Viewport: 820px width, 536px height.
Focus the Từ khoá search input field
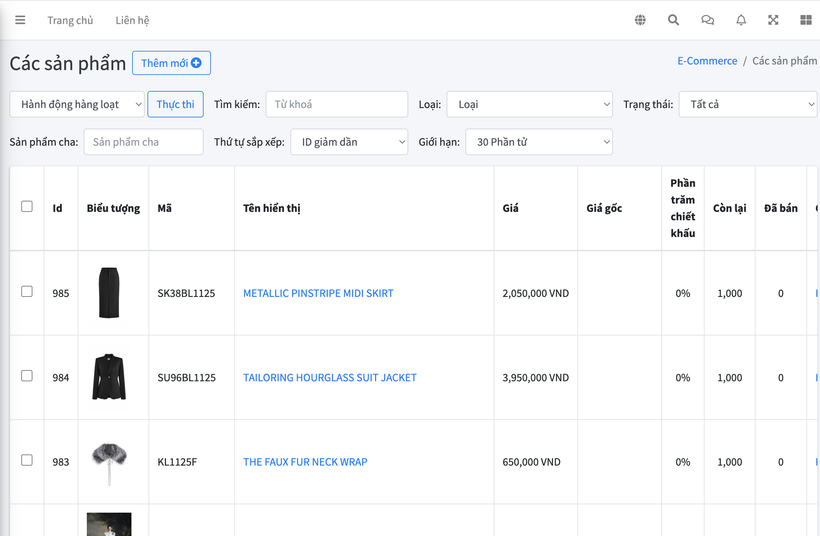[336, 104]
